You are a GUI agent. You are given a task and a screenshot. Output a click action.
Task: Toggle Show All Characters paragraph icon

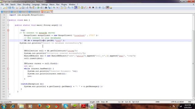(x=73, y=8)
